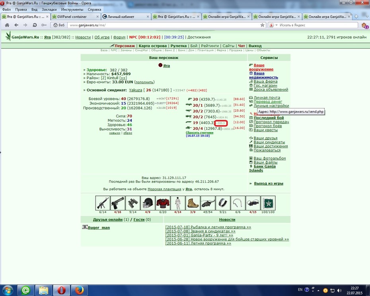Bookmark page with address bar star

263,25
